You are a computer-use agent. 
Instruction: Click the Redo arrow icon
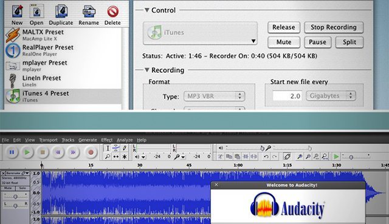[x=274, y=157]
